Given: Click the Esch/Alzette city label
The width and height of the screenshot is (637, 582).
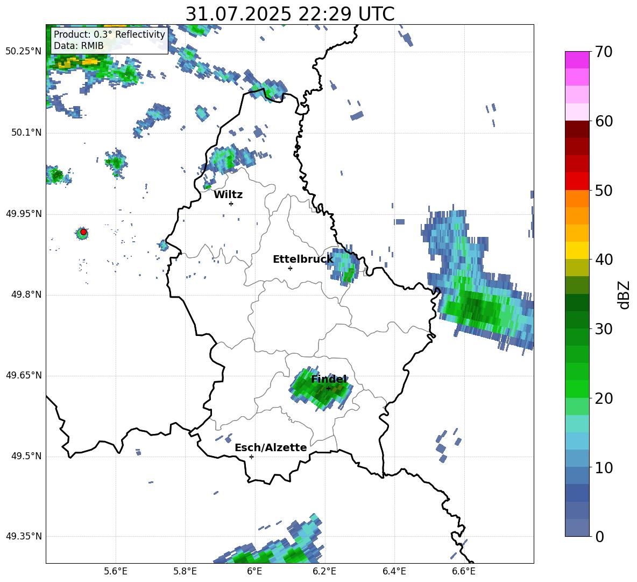Looking at the screenshot, I should (x=271, y=447).
